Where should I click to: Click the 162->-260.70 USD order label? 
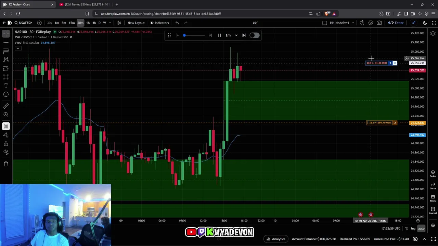[380, 123]
